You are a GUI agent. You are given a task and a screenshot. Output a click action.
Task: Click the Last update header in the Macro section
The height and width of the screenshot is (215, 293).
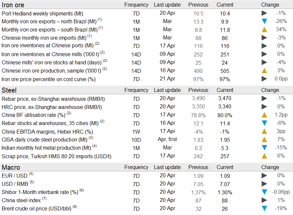[167, 167]
